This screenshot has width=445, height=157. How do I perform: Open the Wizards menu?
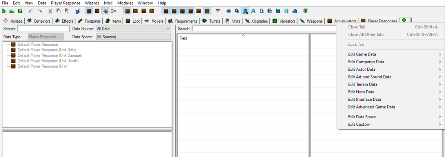tap(92, 3)
